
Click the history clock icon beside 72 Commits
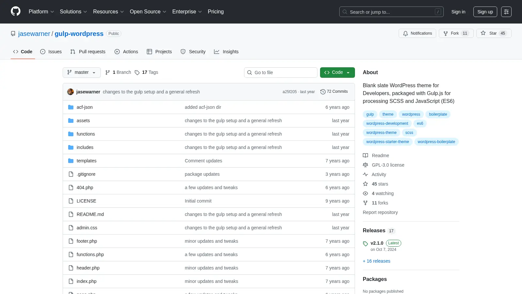(323, 92)
